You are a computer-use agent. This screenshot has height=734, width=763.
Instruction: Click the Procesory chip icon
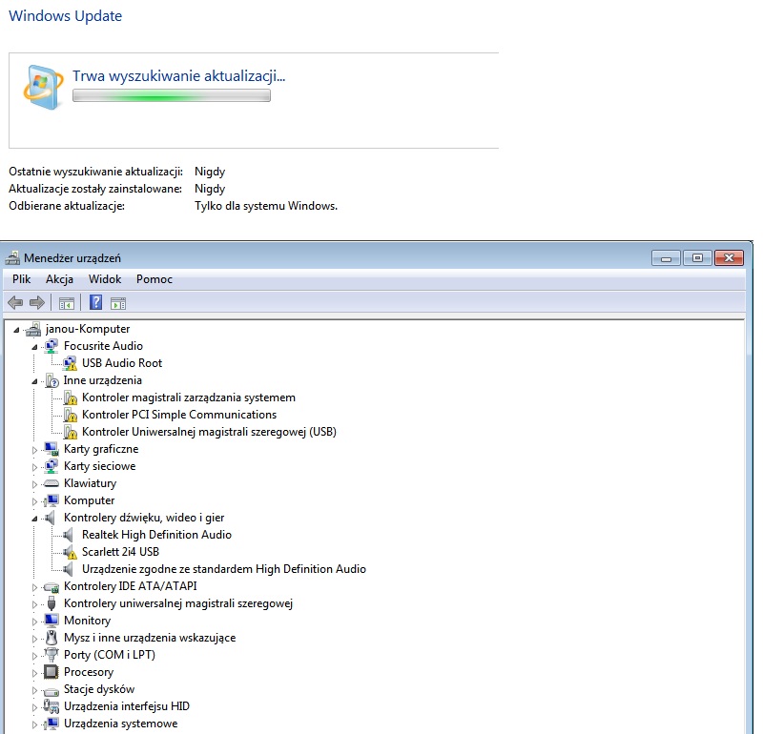tap(52, 672)
